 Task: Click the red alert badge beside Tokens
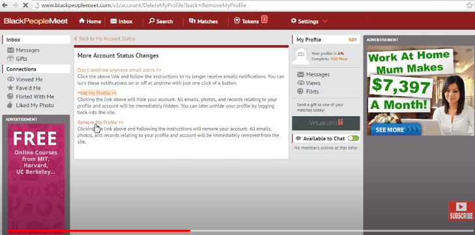point(264,19)
